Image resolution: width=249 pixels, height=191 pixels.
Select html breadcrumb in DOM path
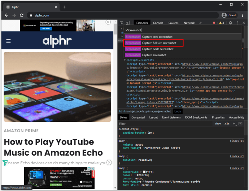[145, 111]
